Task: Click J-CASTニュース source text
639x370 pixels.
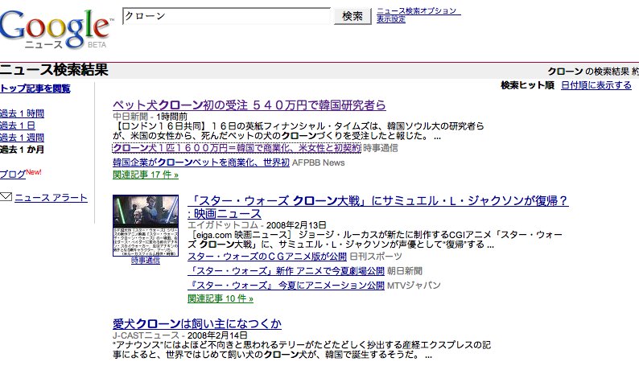Action: pyautogui.click(x=146, y=335)
